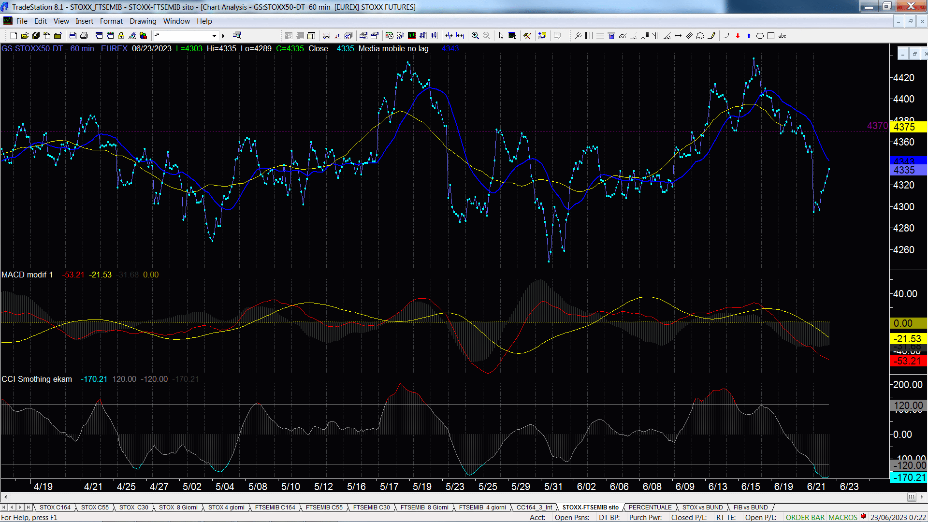
Task: Switch to the STOX 8 Giorni tab
Action: click(x=178, y=507)
